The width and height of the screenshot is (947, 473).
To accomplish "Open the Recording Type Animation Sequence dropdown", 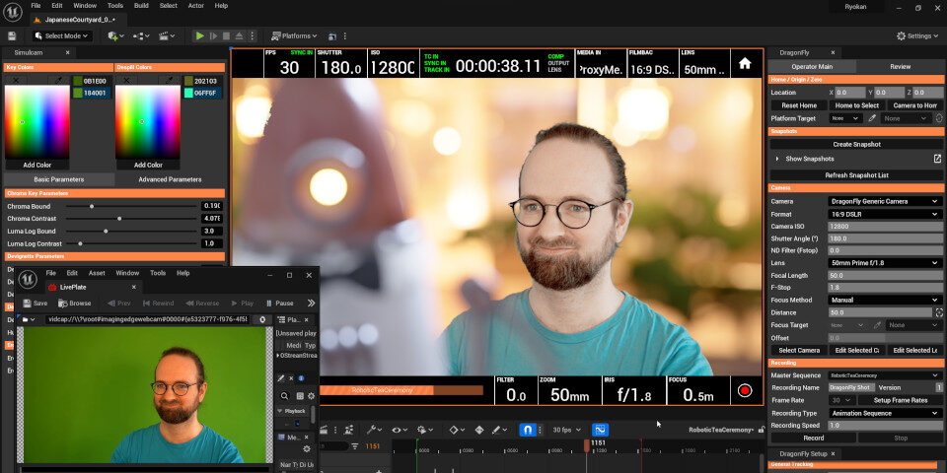I will pos(884,413).
